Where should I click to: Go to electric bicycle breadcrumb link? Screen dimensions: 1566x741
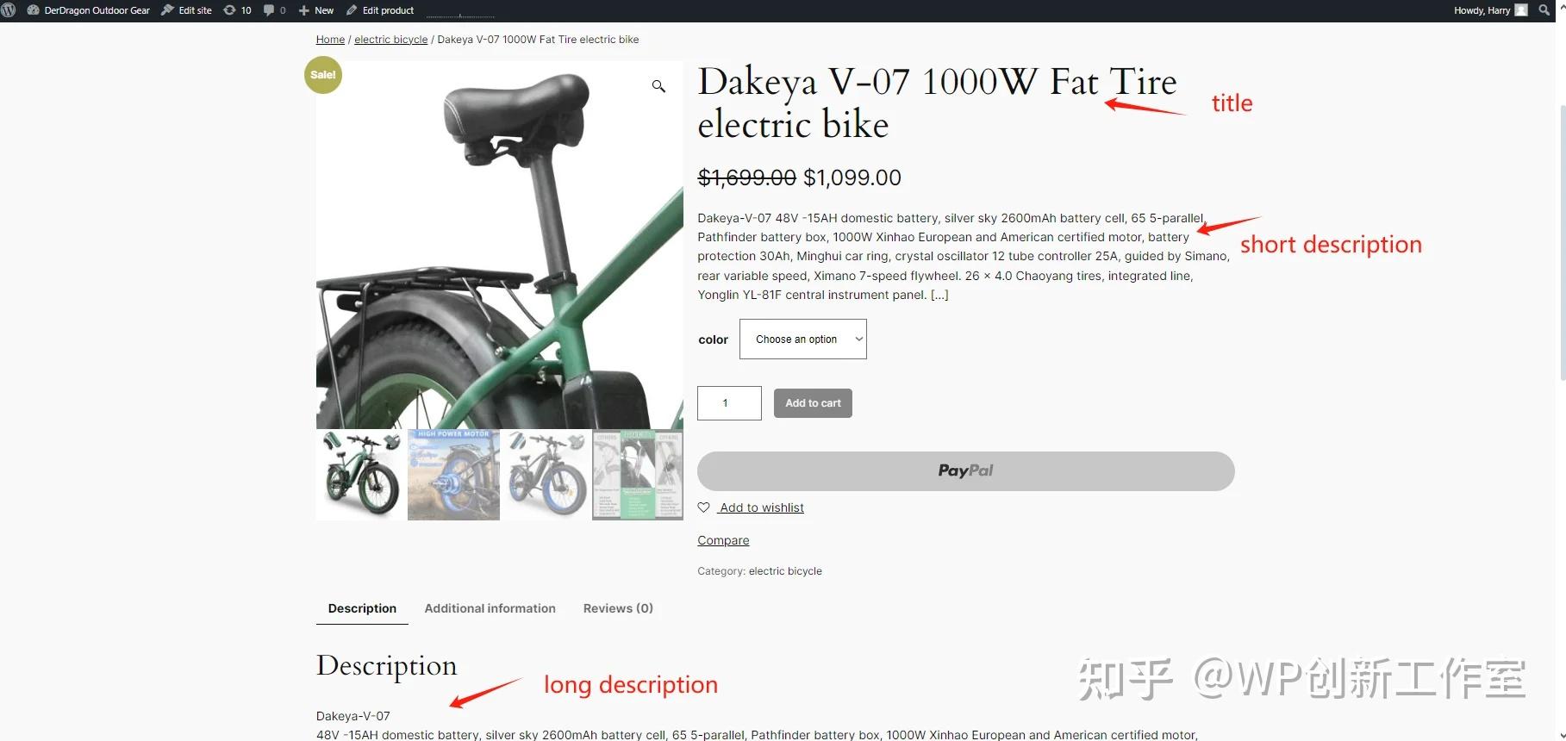click(x=390, y=40)
